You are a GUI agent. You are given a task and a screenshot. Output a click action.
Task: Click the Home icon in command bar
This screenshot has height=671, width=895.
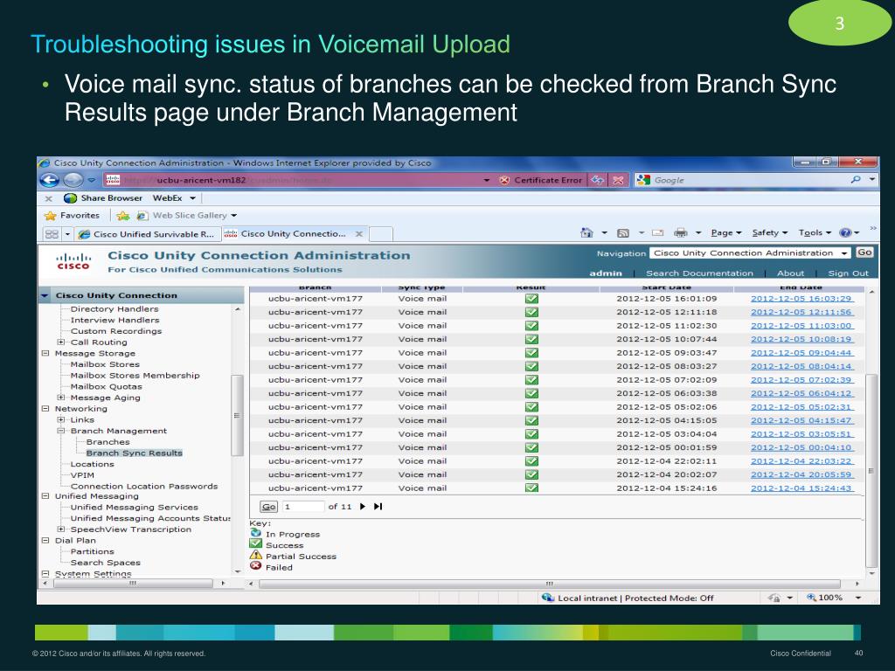(586, 232)
